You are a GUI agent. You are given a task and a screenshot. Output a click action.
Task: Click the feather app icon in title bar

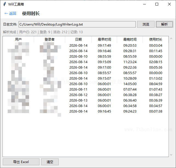[5, 4]
